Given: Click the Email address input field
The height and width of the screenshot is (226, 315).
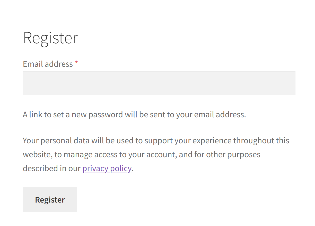Looking at the screenshot, I should 159,83.
